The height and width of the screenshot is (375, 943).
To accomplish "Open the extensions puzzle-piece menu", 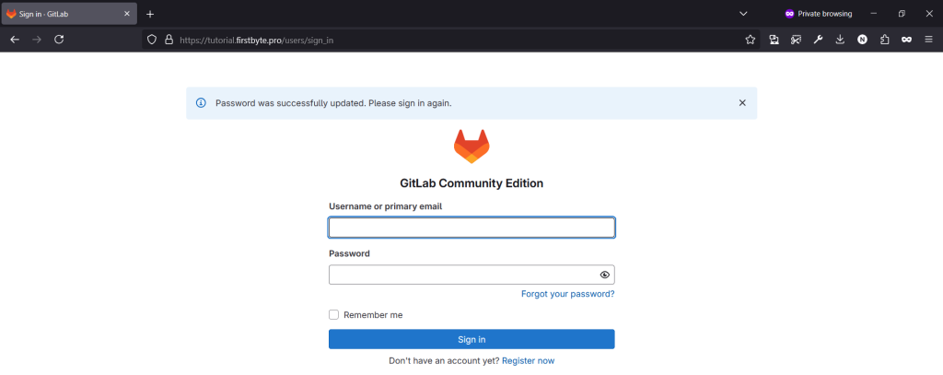I will pos(884,40).
